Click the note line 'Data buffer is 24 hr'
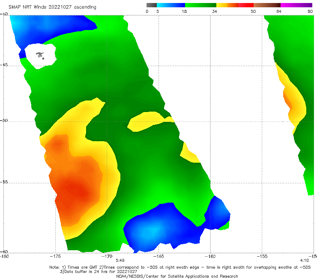This screenshot has height=279, width=317. [99, 272]
